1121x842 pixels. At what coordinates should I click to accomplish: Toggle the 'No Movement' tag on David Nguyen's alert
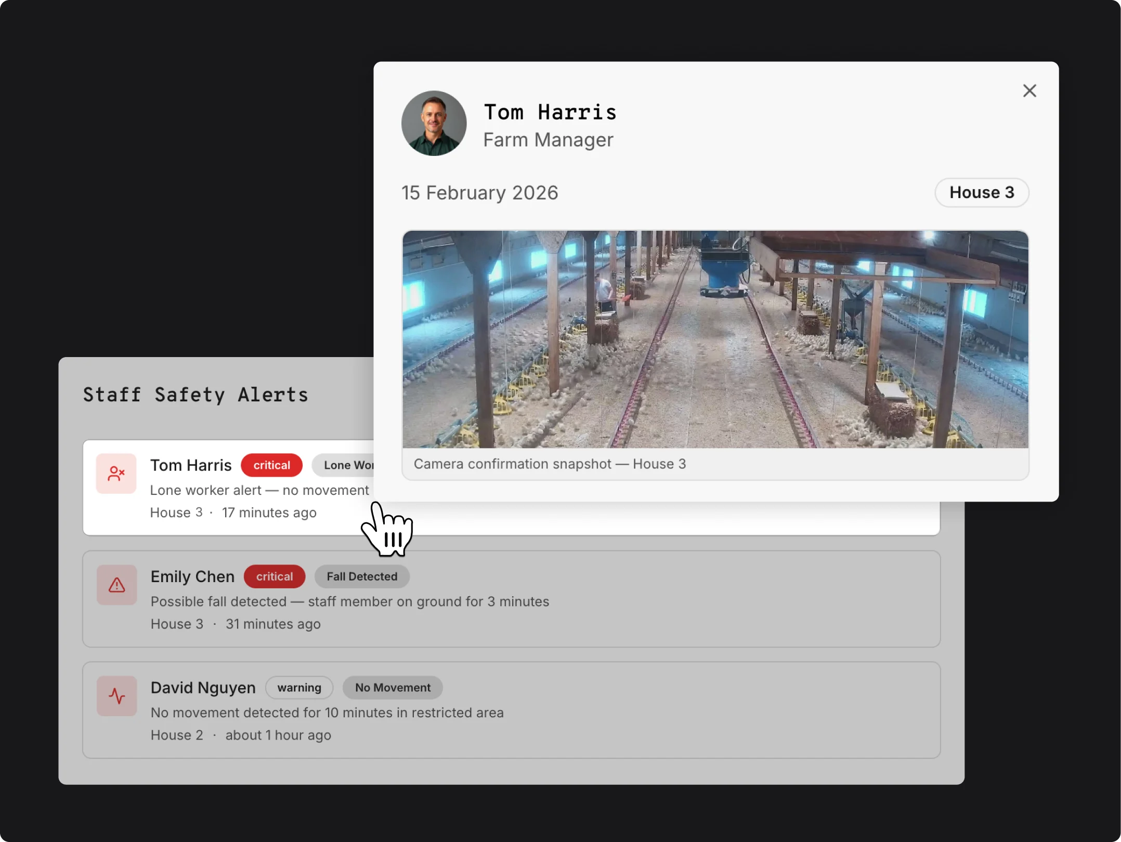pyautogui.click(x=392, y=687)
